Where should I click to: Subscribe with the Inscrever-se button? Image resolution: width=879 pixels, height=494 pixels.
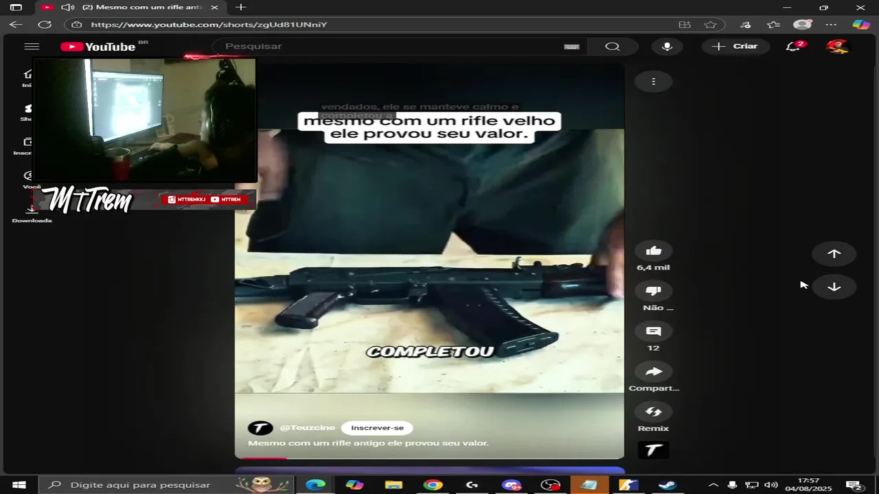click(x=377, y=427)
